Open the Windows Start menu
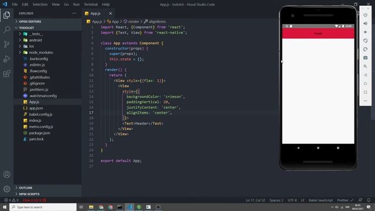This screenshot has height=211, width=375. tap(5, 207)
